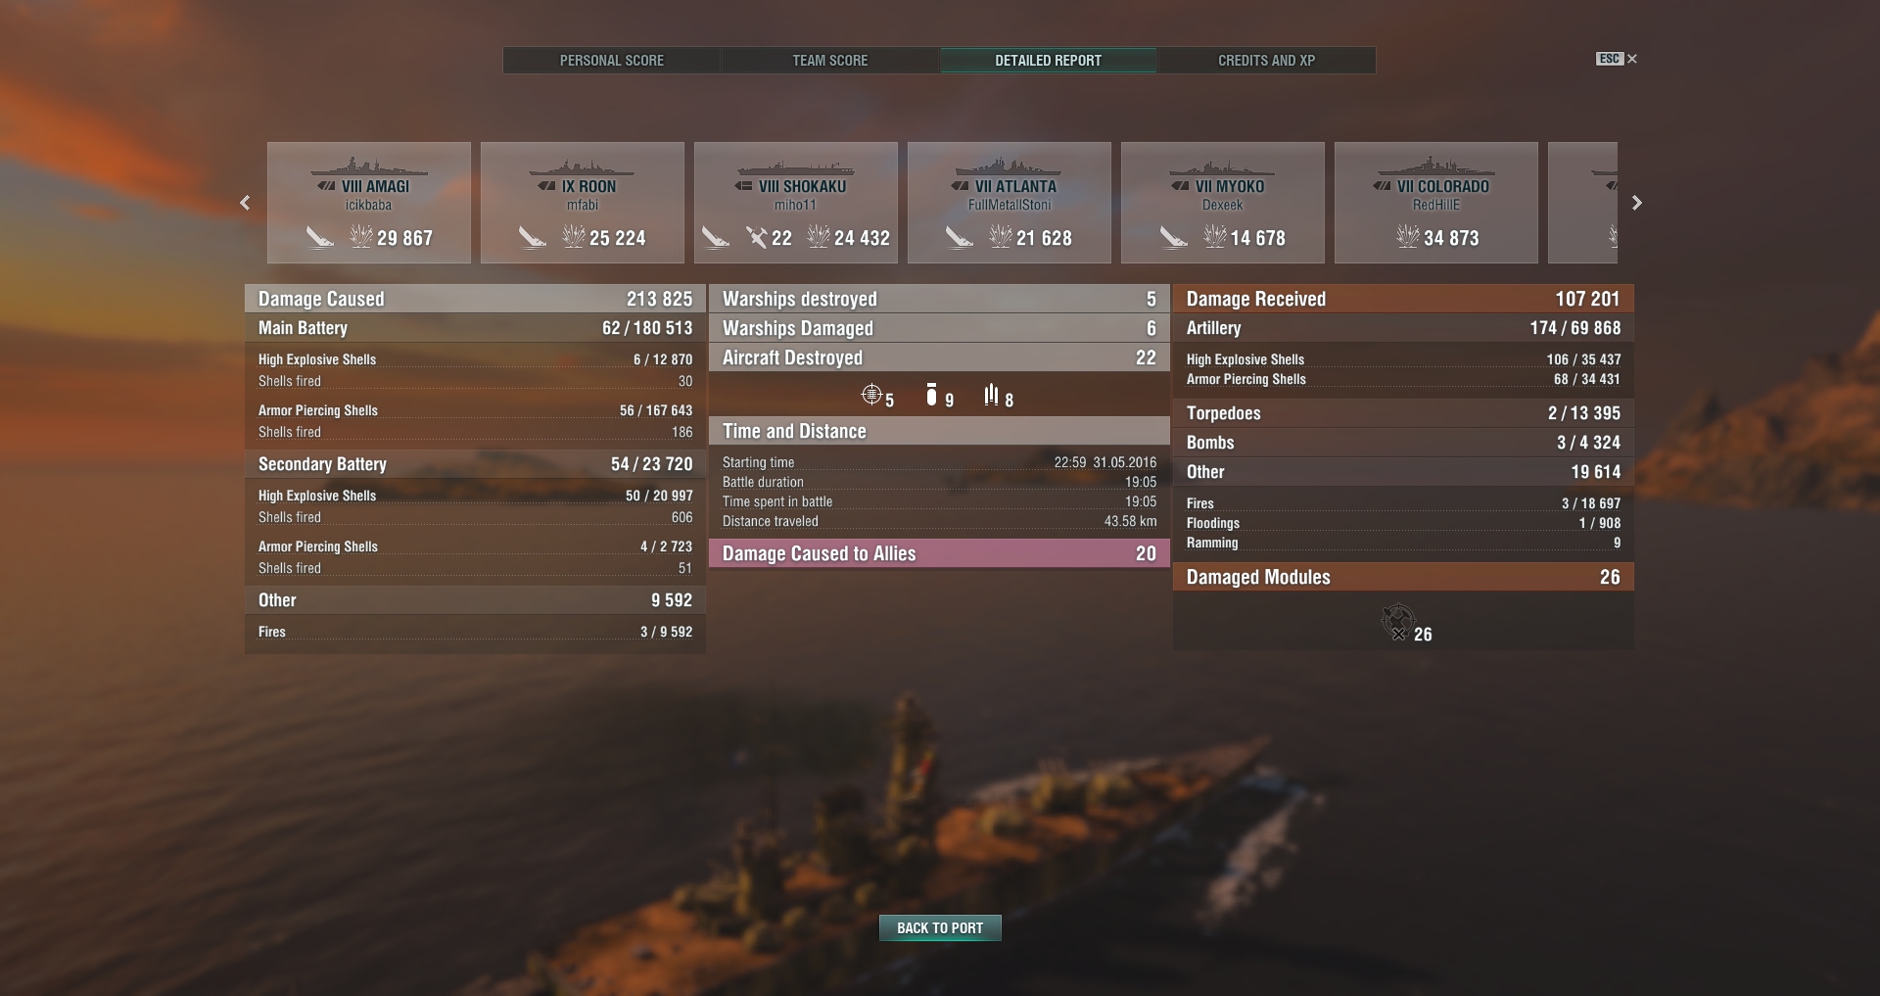The height and width of the screenshot is (996, 1880).
Task: Click the damage burst icon on the Myoko card
Action: (x=1214, y=237)
